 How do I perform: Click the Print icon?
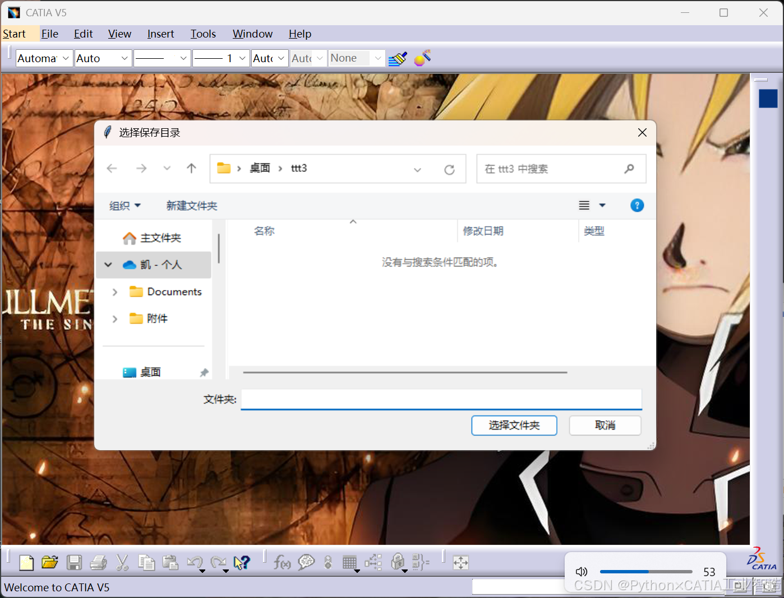point(98,562)
